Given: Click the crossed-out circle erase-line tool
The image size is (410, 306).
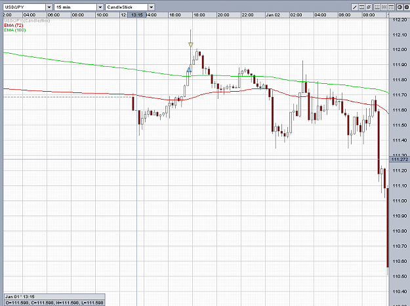Looking at the screenshot, I should tap(369, 7).
